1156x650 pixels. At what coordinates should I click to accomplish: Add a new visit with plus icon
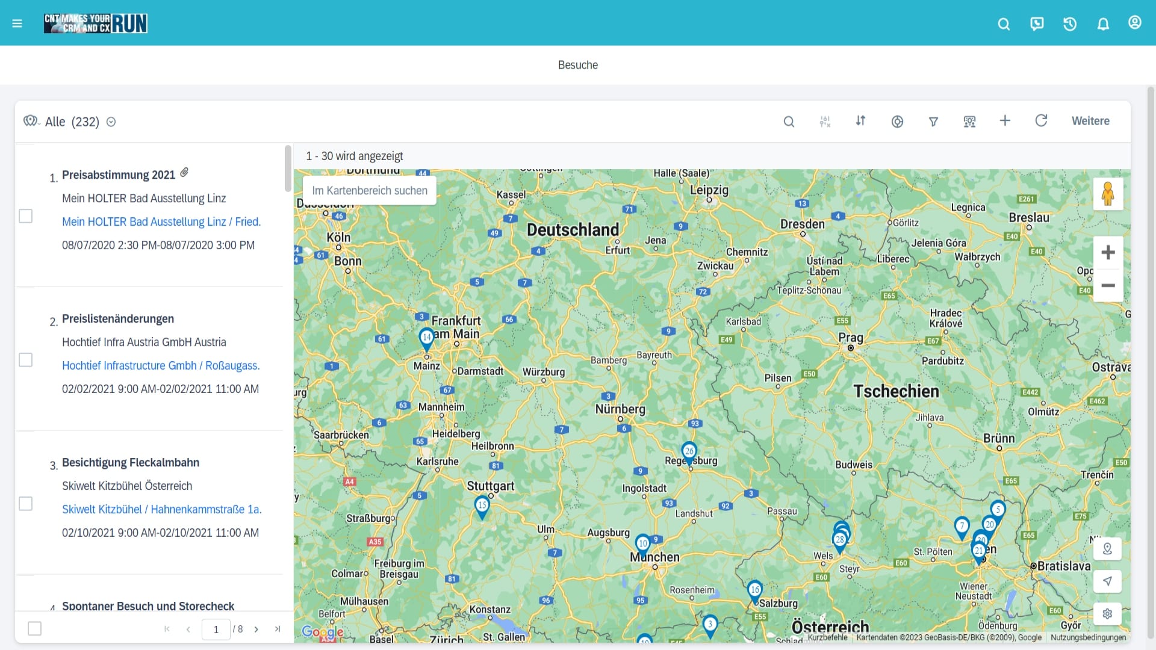click(1005, 121)
